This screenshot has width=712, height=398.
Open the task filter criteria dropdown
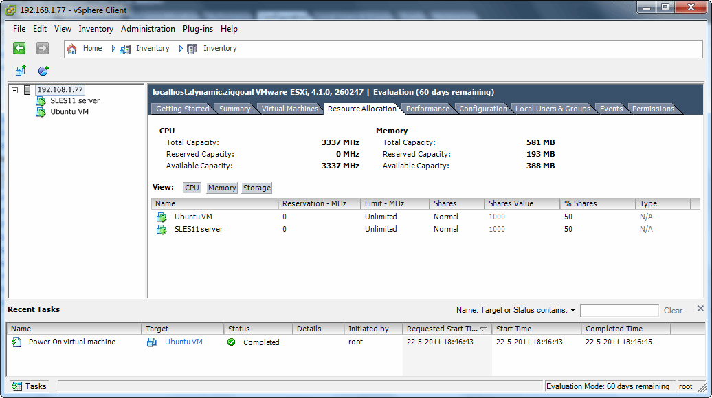coord(572,311)
